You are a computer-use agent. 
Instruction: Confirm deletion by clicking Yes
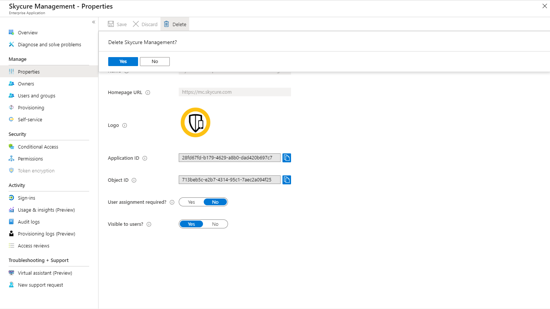tap(123, 62)
